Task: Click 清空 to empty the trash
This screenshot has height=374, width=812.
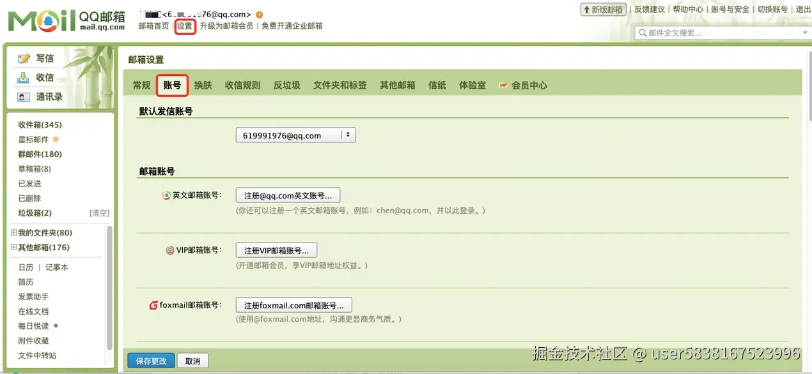Action: tap(99, 213)
